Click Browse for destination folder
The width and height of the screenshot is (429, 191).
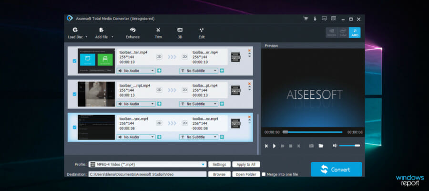219,174
